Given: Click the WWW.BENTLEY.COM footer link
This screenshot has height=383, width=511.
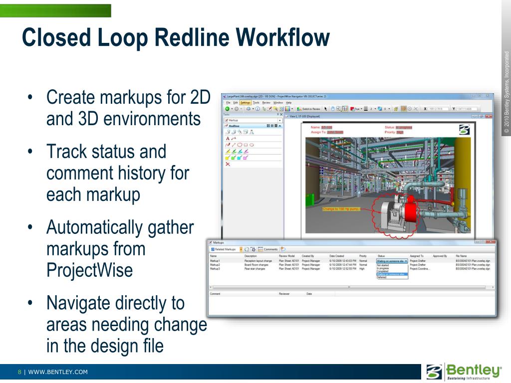Looking at the screenshot, I should 58,372.
